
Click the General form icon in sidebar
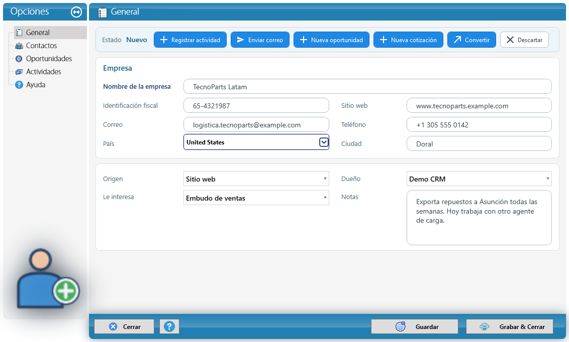19,33
